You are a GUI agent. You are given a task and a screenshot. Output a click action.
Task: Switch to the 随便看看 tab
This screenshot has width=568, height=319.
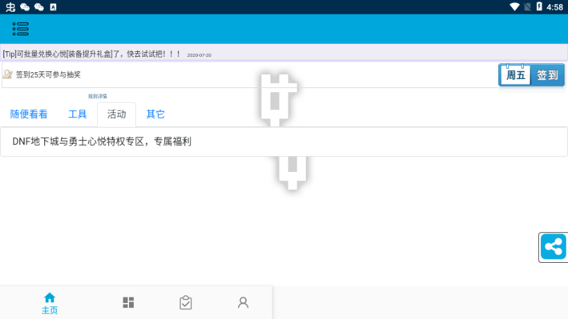[29, 114]
